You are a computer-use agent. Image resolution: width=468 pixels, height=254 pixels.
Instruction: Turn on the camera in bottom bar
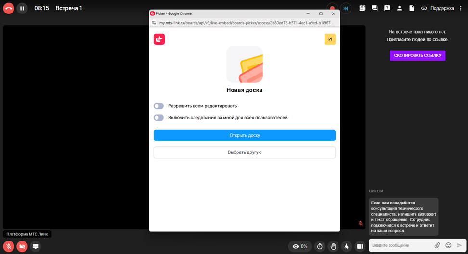22,246
